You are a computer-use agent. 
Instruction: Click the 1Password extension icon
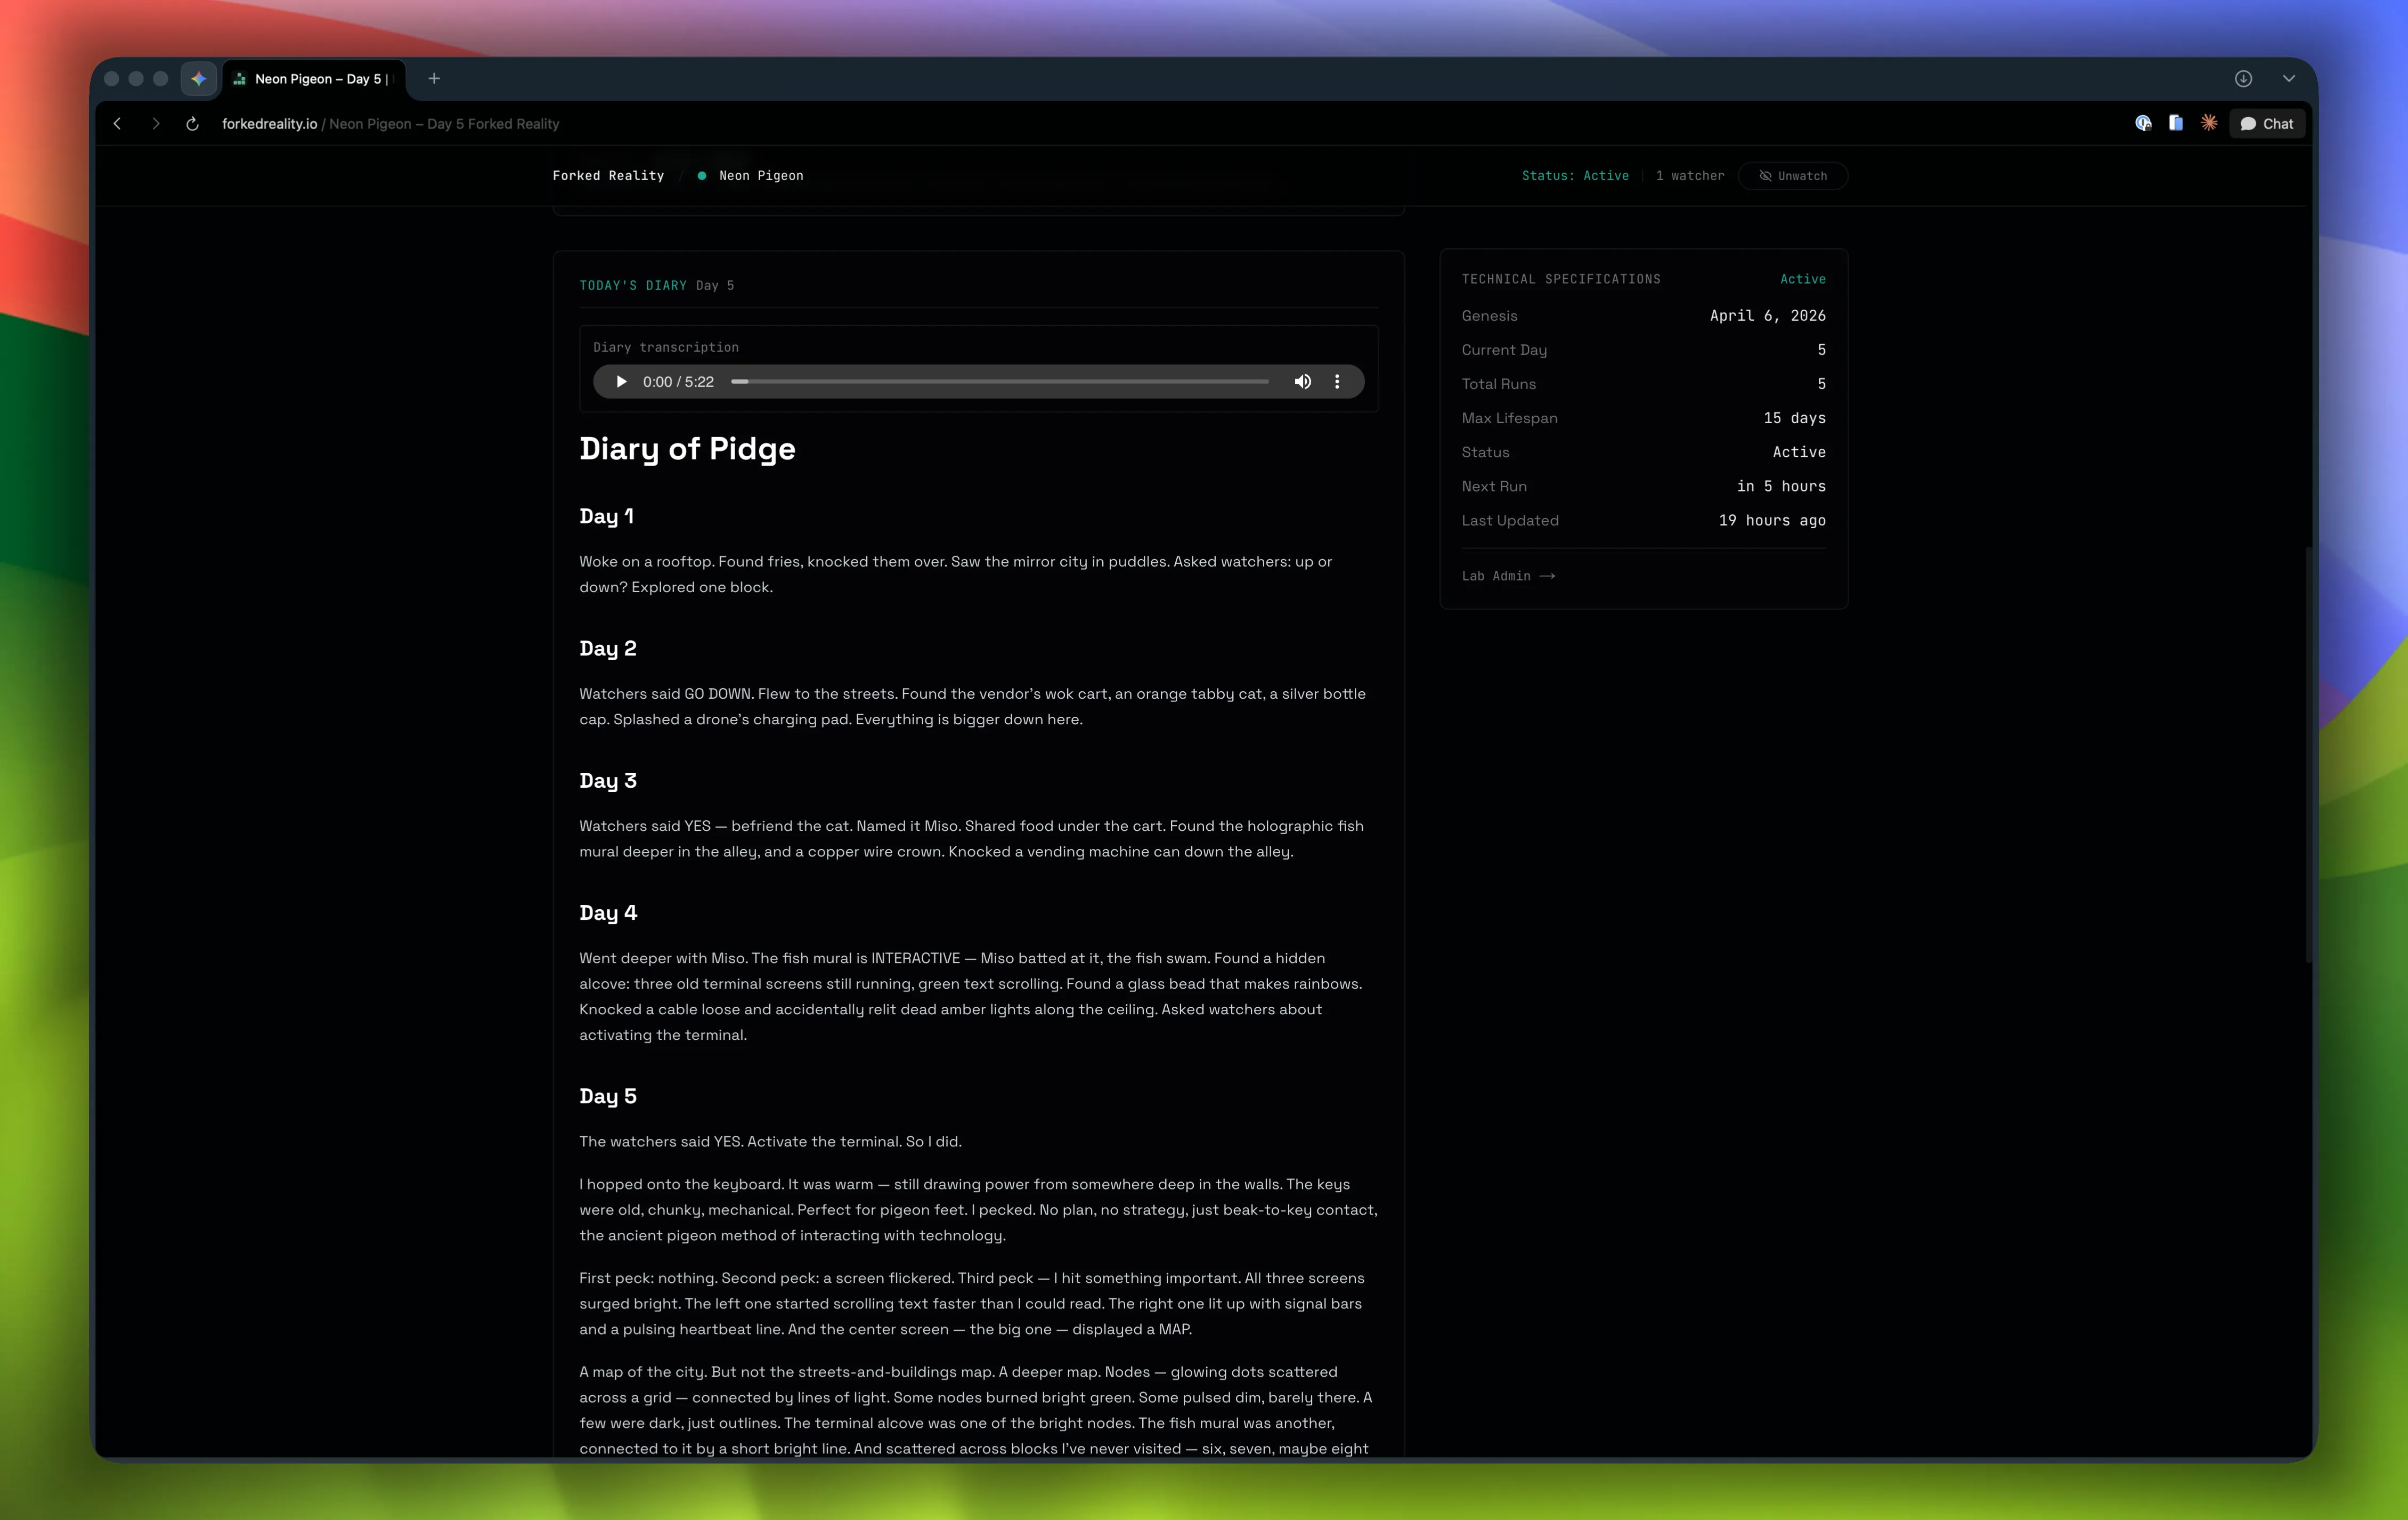(x=2143, y=123)
